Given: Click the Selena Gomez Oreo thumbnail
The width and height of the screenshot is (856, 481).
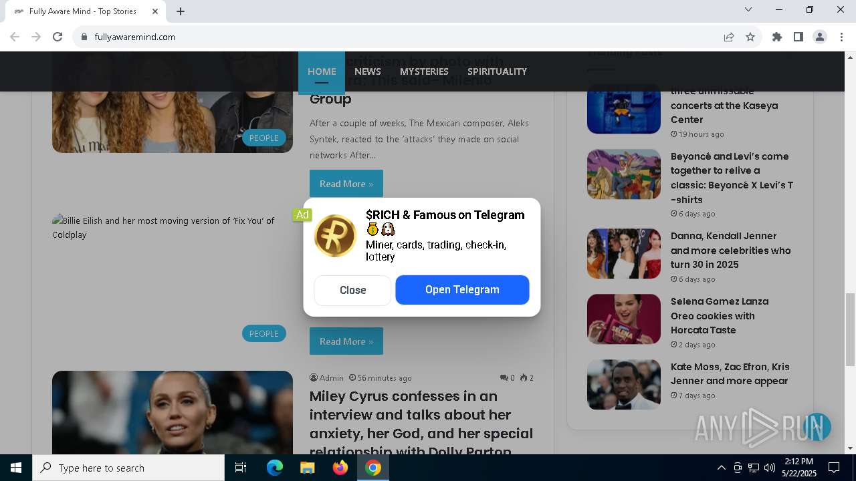Looking at the screenshot, I should pos(624,319).
